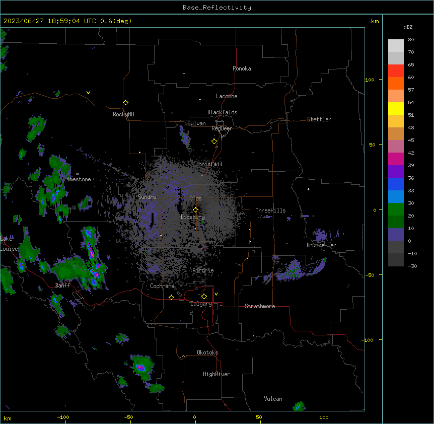Click the purple-blue 0-10 dBZ legend swatch

pyautogui.click(x=396, y=235)
